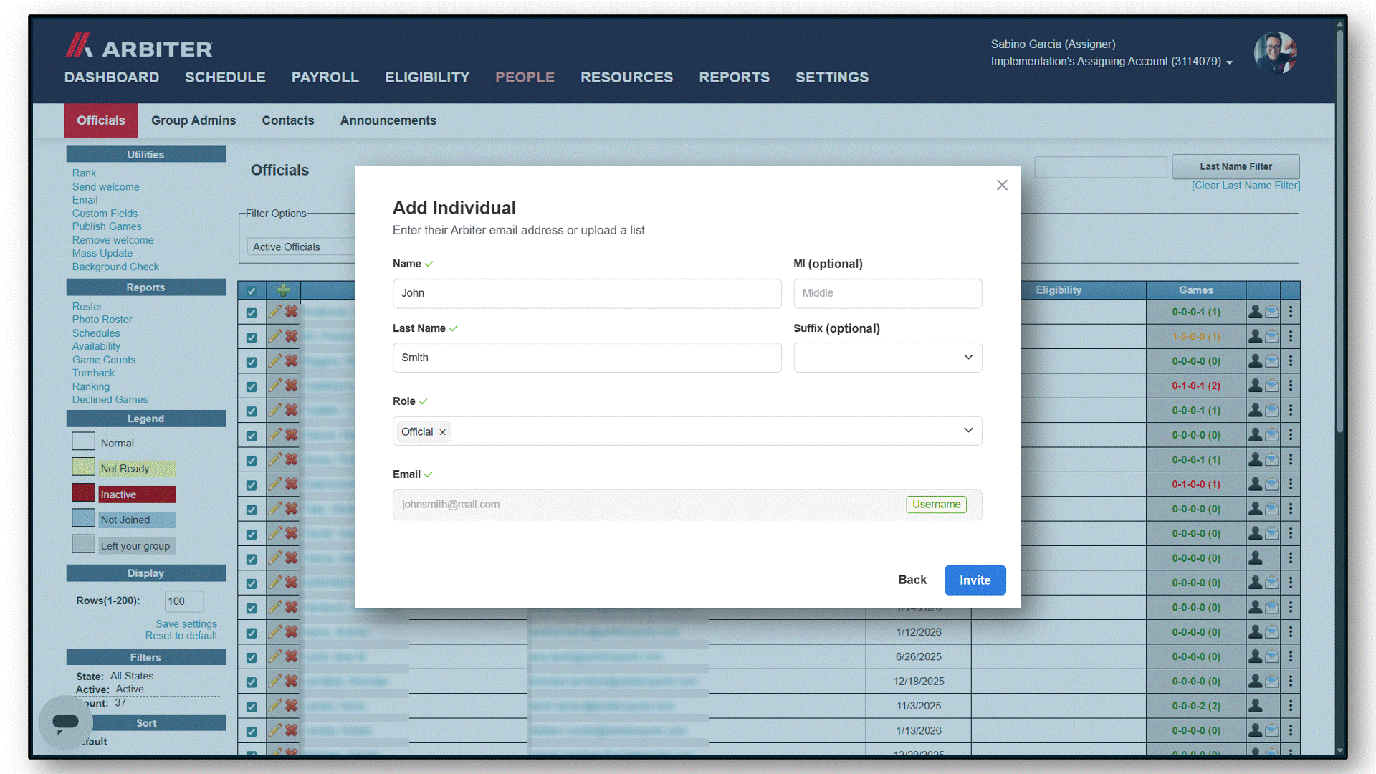Viewport: 1376px width, 774px height.
Task: Click the Rows(1-200) input showing 100
Action: coord(184,601)
